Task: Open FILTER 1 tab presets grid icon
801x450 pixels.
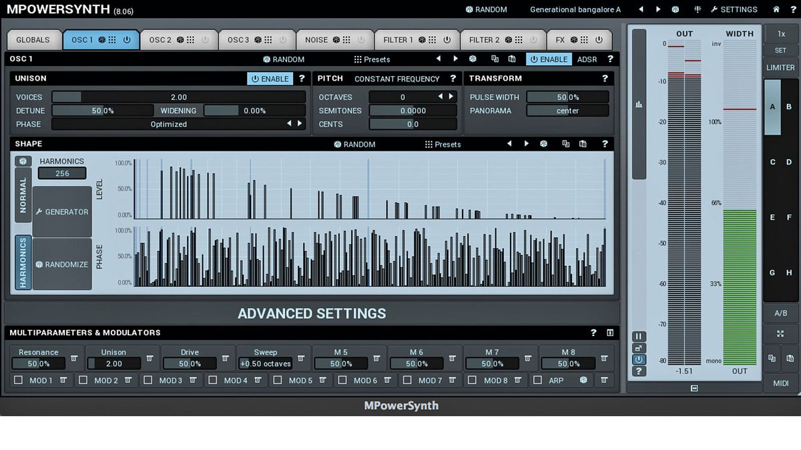Action: click(x=433, y=40)
